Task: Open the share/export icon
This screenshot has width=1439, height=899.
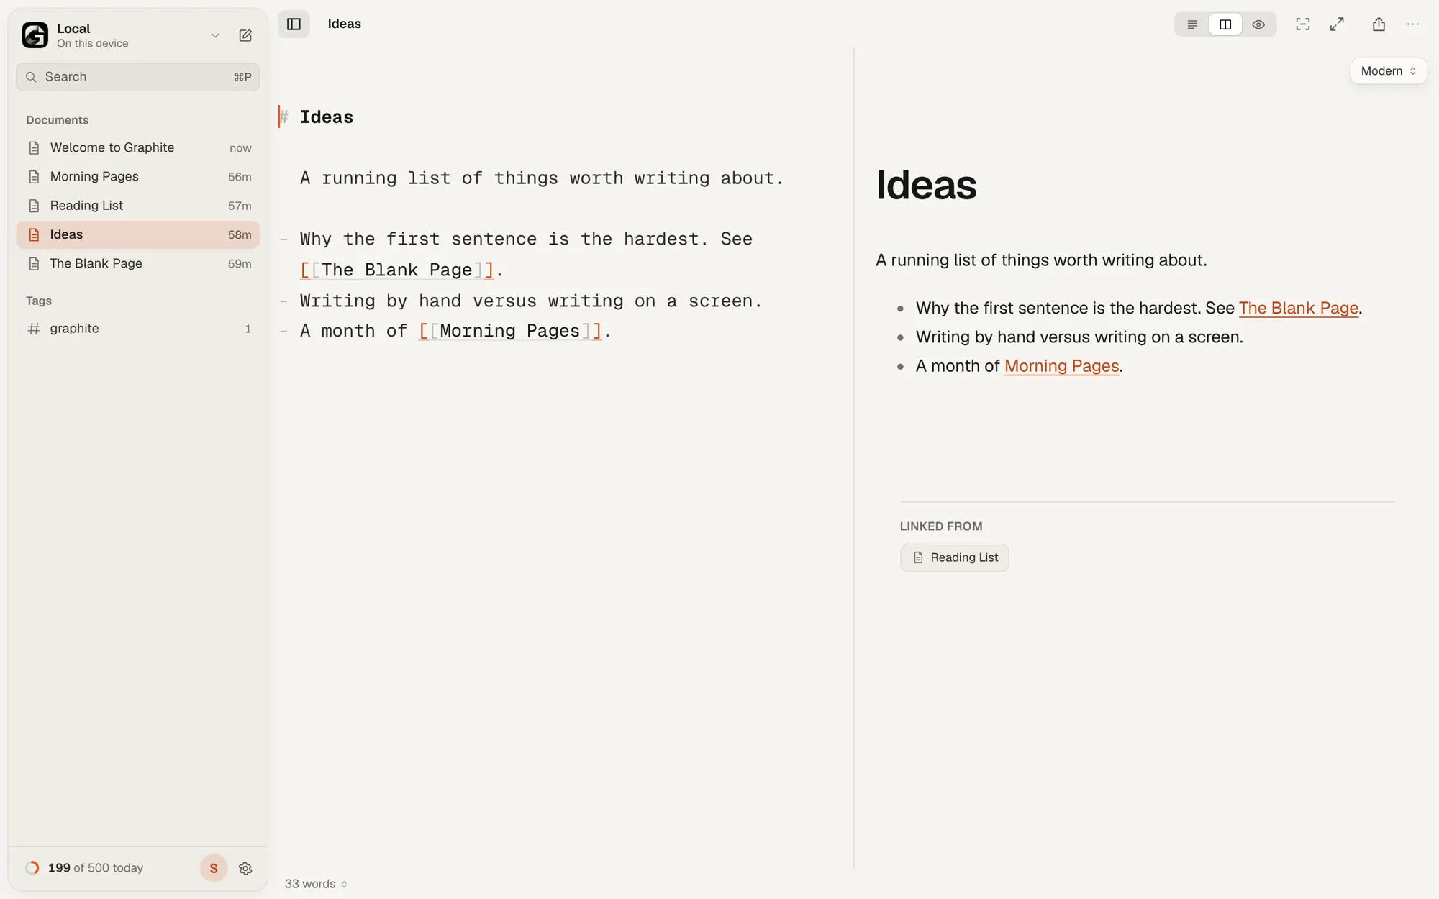Action: tap(1379, 24)
